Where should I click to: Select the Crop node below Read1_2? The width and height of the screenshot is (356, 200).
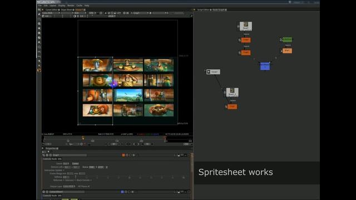coord(233,107)
